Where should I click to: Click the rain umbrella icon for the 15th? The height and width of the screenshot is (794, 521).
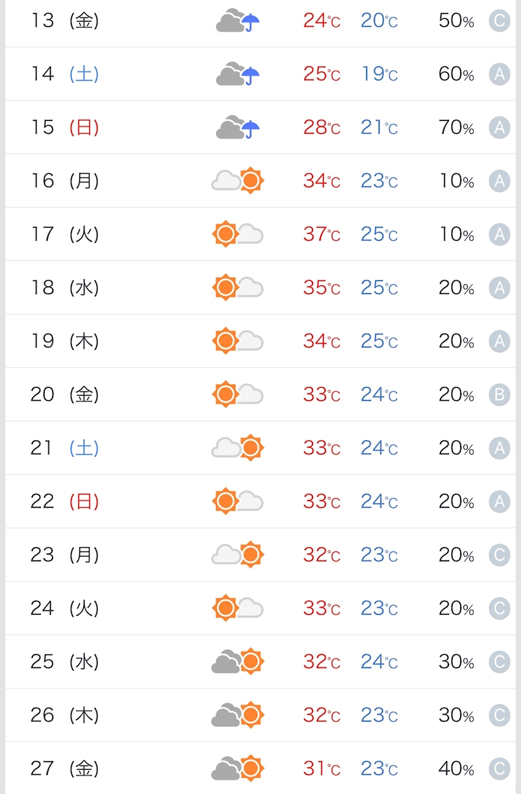point(250,129)
